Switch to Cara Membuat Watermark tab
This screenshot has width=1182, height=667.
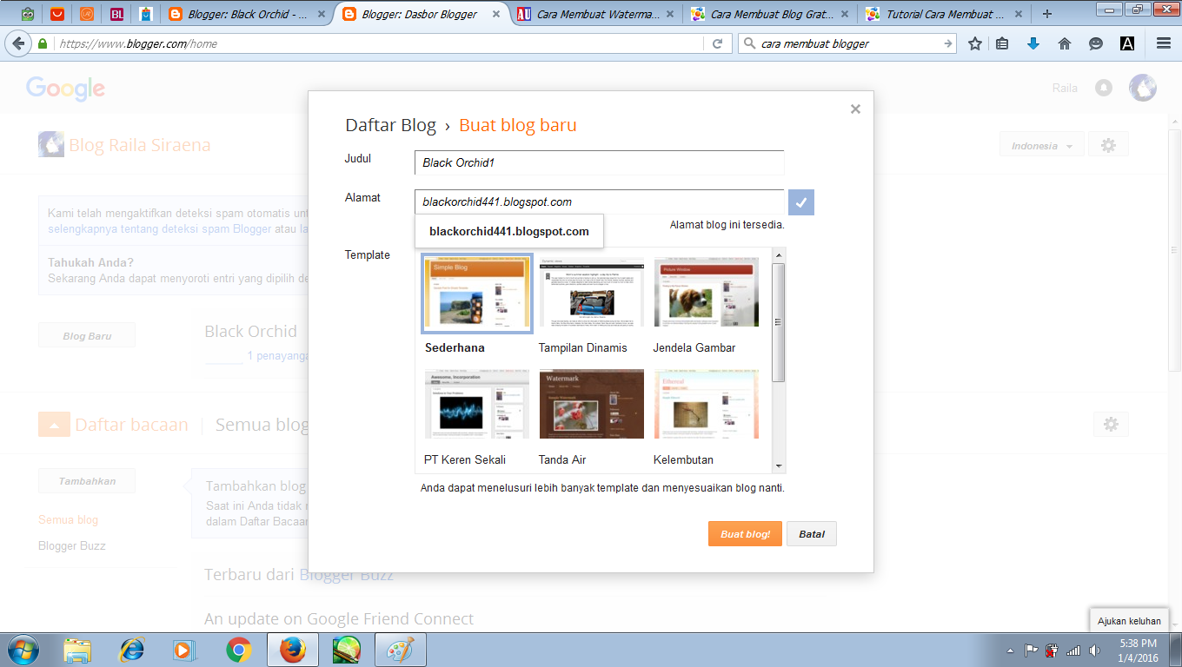coord(598,14)
